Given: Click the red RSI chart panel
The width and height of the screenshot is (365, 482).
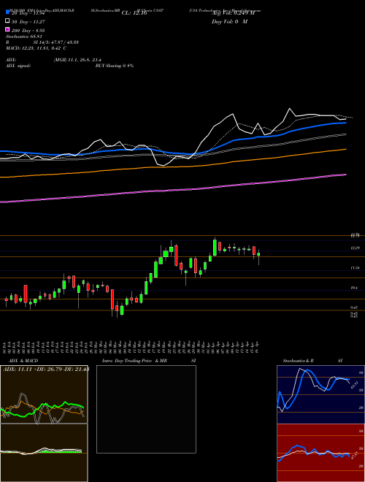Looking at the screenshot, I should [320, 453].
